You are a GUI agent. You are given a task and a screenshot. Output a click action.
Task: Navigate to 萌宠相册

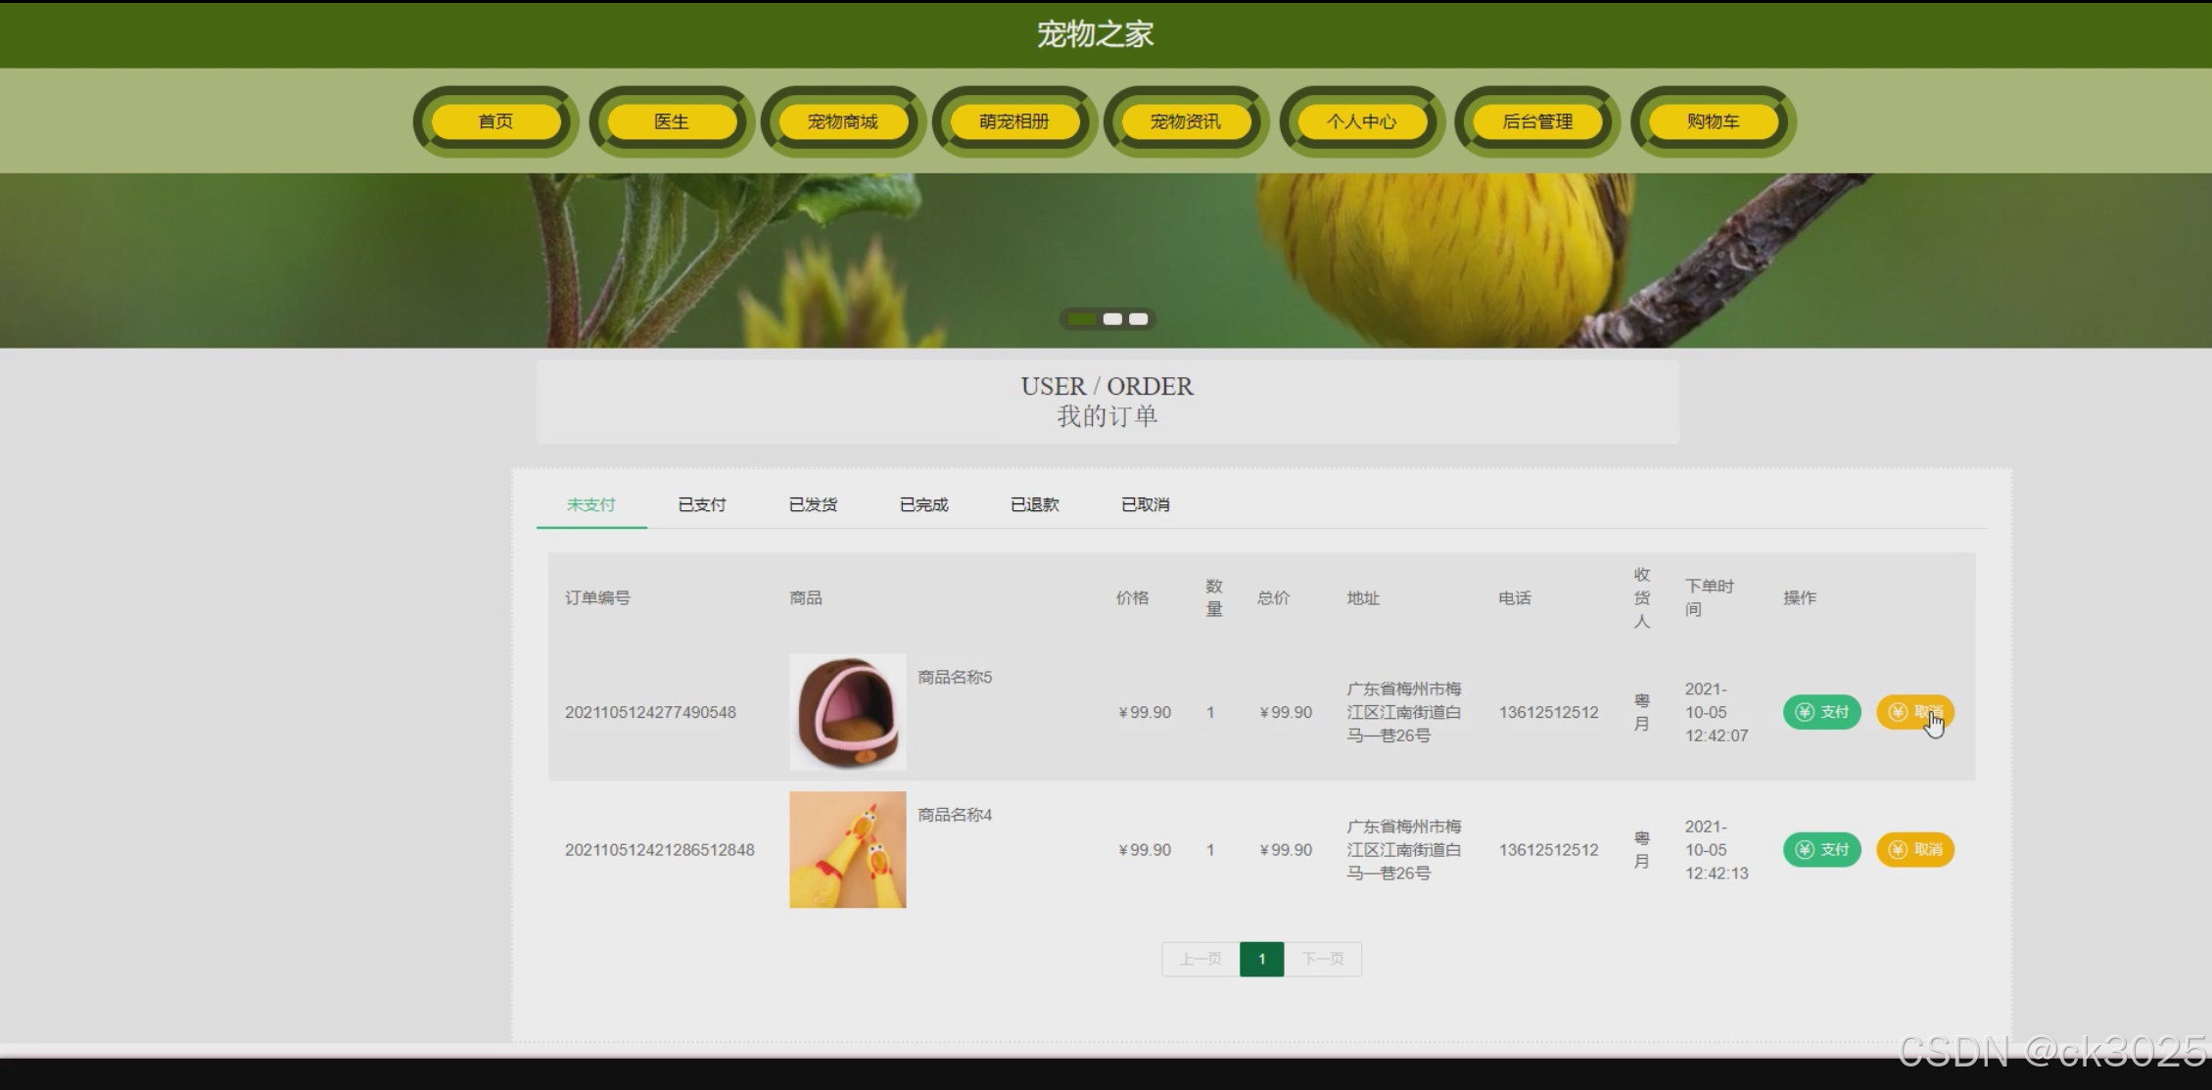pyautogui.click(x=1014, y=121)
